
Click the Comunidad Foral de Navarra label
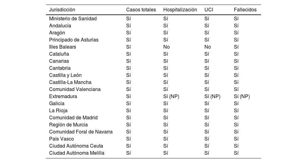[81, 132]
